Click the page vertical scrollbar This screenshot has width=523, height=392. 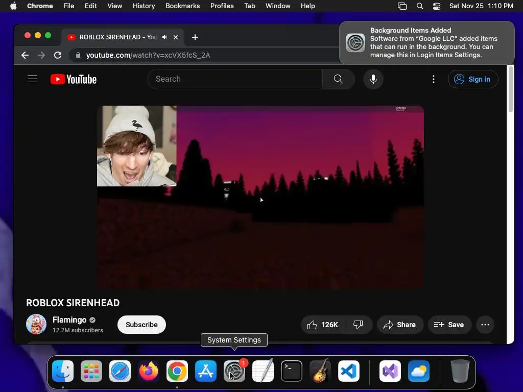click(x=510, y=89)
